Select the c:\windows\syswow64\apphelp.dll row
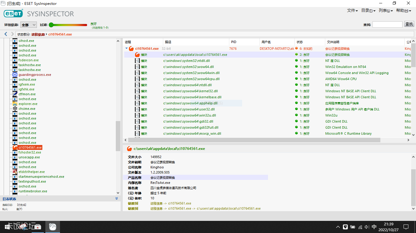This screenshot has height=233, width=416. [267, 103]
